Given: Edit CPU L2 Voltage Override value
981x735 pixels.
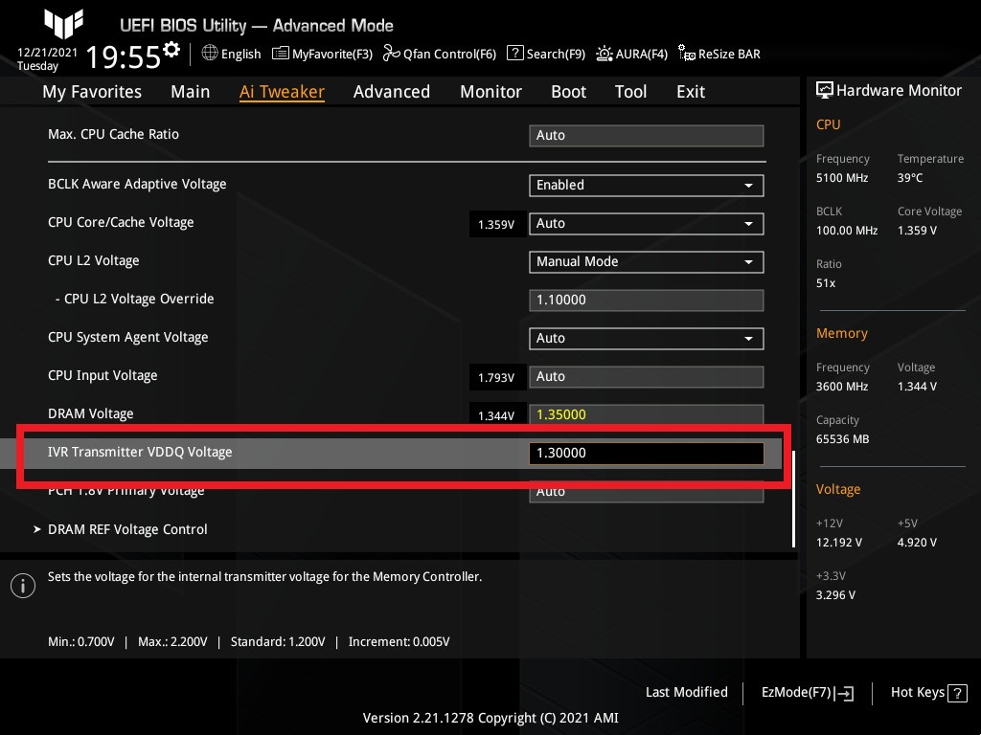Looking at the screenshot, I should [647, 300].
